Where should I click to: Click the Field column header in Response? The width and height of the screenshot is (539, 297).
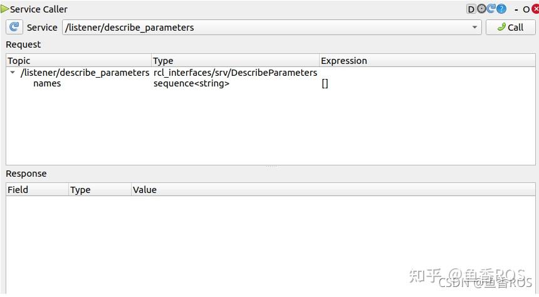(18, 189)
